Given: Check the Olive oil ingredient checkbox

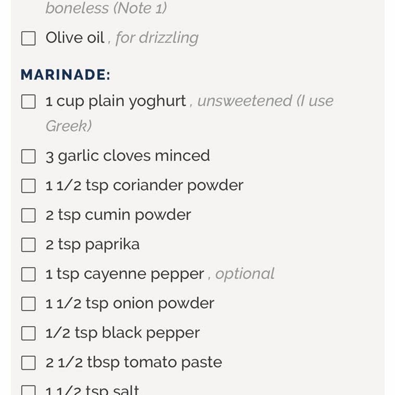Looking at the screenshot, I should pos(29,38).
